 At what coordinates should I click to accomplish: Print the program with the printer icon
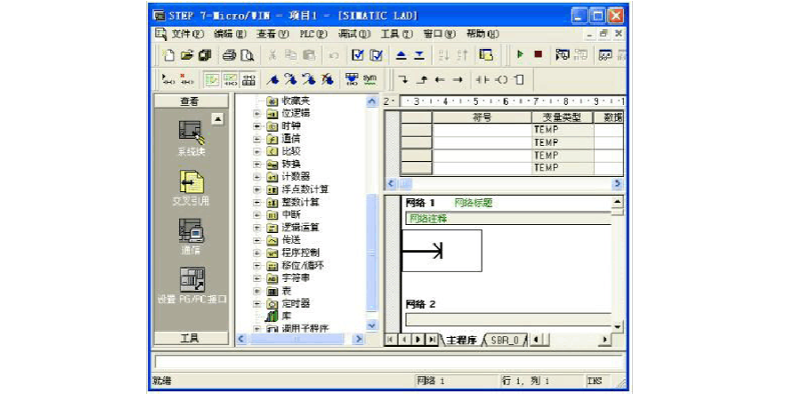tap(229, 55)
